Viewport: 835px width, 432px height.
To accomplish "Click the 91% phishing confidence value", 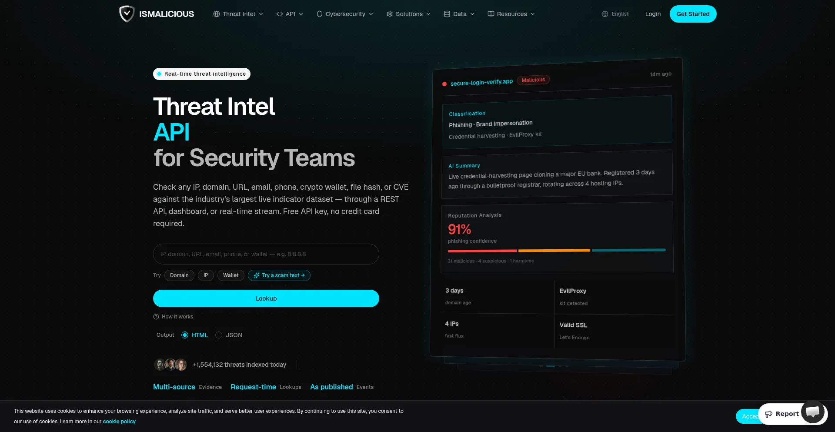I will (x=460, y=229).
